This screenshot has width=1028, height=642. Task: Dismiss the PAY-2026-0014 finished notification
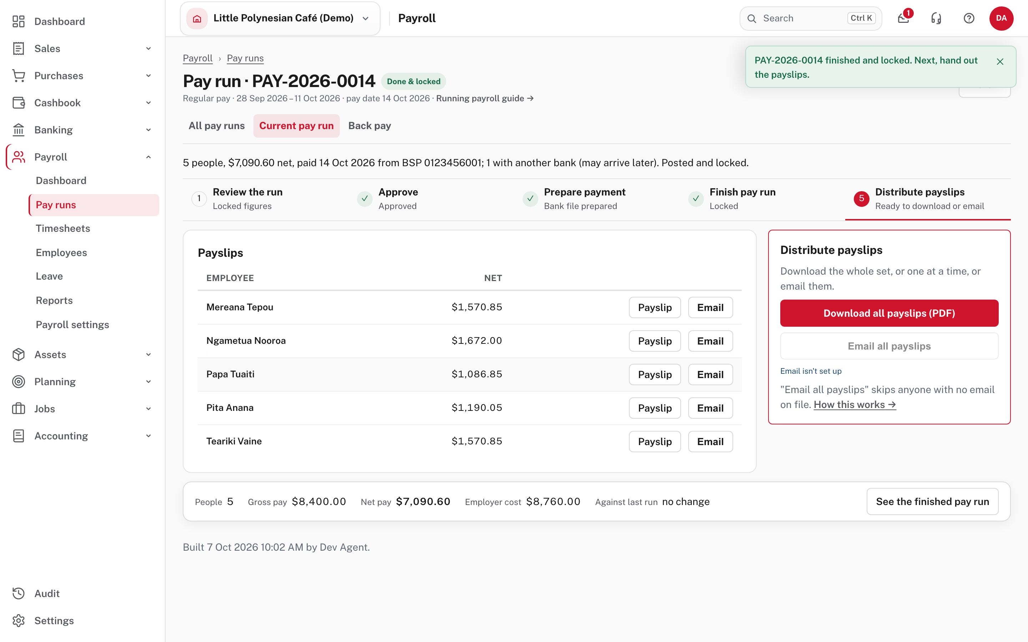coord(1000,62)
